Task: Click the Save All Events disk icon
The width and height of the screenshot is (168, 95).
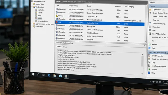Action: tap(150, 34)
